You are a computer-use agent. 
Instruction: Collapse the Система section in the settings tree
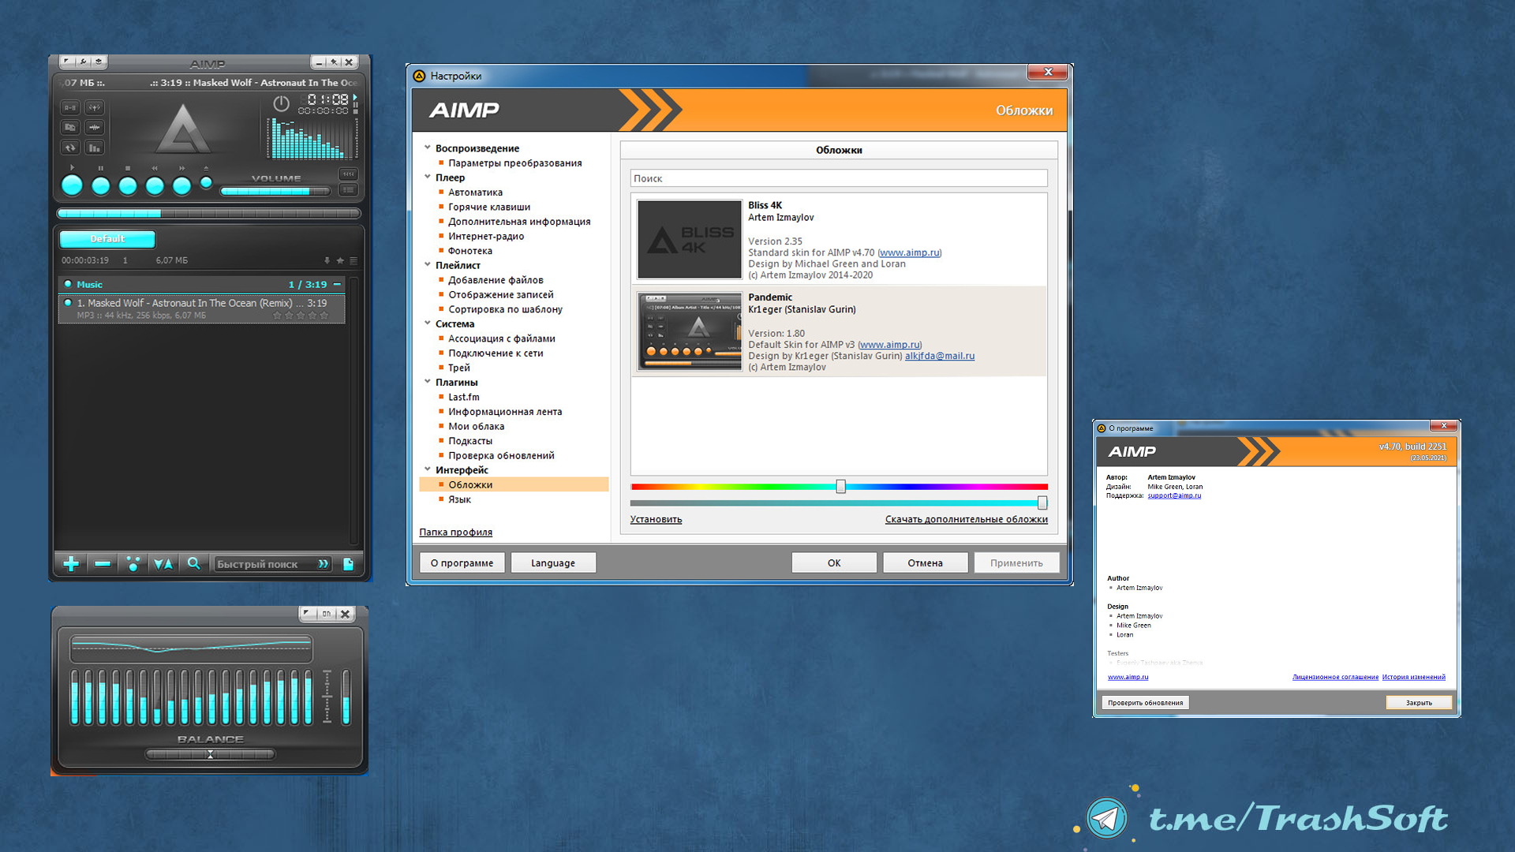(x=427, y=323)
